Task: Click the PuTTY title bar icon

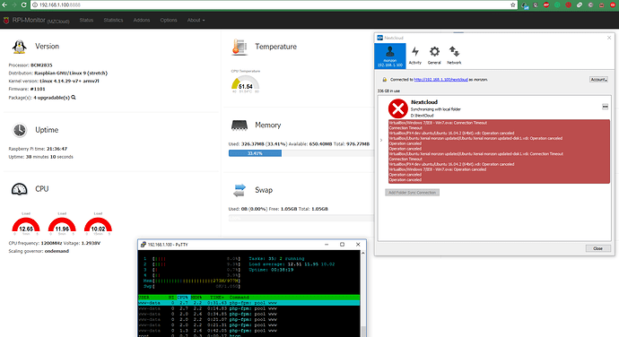Action: coord(144,245)
